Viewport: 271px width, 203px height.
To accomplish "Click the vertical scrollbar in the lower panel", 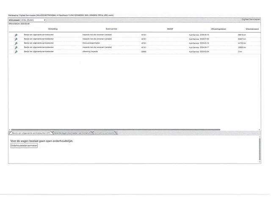I will 260,149.
